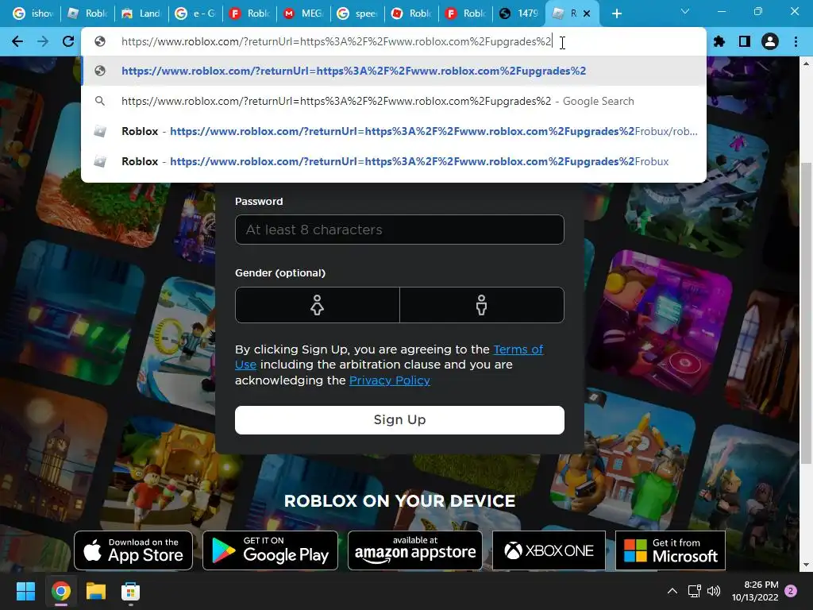Screen dimensions: 813x610
Task: Open the volume tray icon
Action: pos(714,591)
